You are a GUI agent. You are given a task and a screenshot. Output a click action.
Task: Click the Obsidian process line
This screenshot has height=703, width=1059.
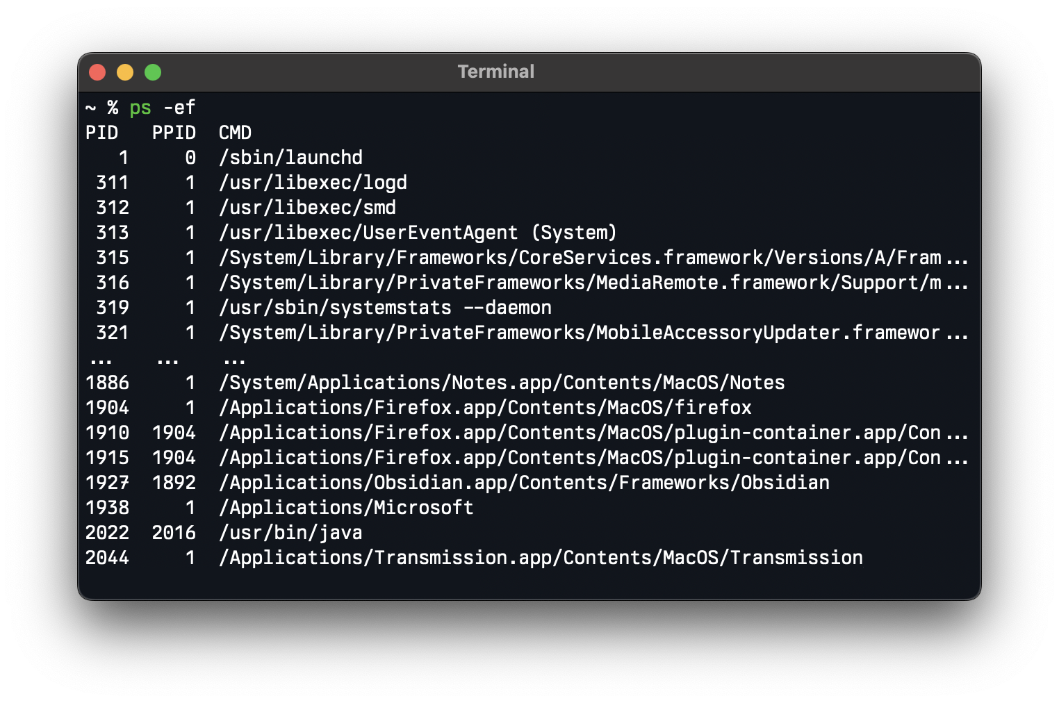tap(524, 483)
